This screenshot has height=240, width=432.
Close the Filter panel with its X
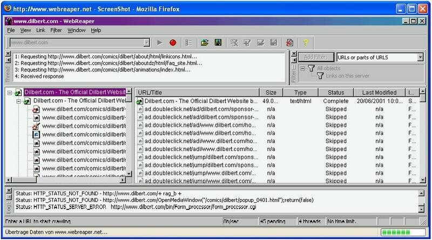click(x=294, y=53)
